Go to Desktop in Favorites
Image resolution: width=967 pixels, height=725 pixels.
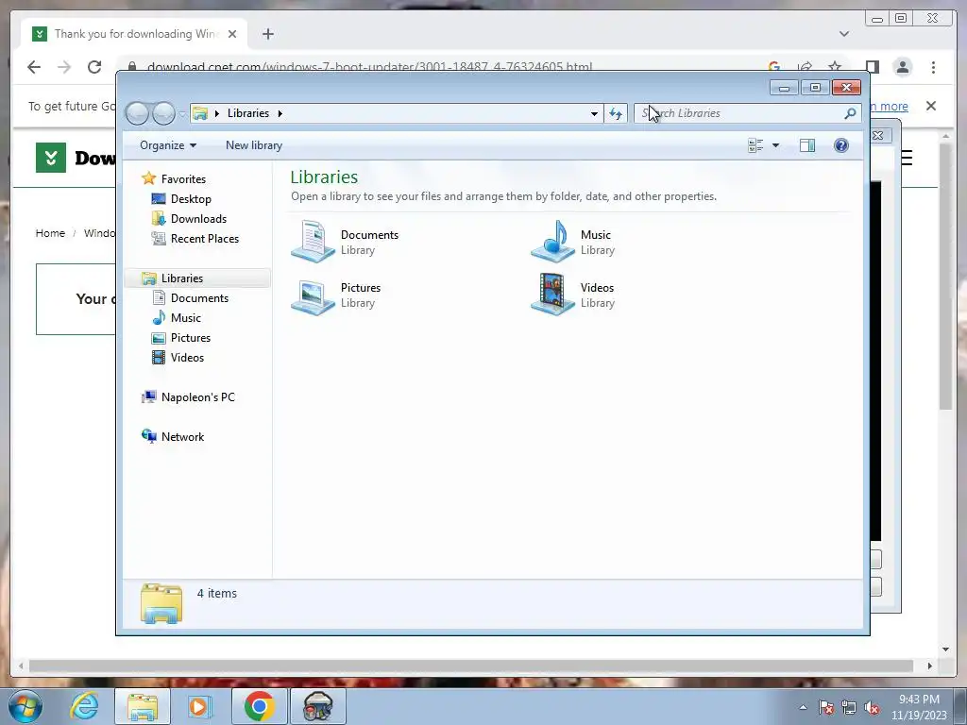(x=191, y=198)
